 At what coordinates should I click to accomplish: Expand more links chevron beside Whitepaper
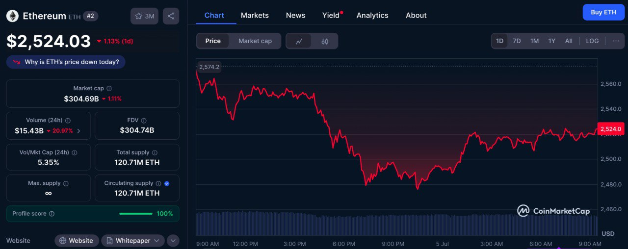click(x=173, y=241)
